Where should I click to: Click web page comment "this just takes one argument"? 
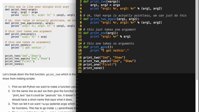click(x=28, y=31)
